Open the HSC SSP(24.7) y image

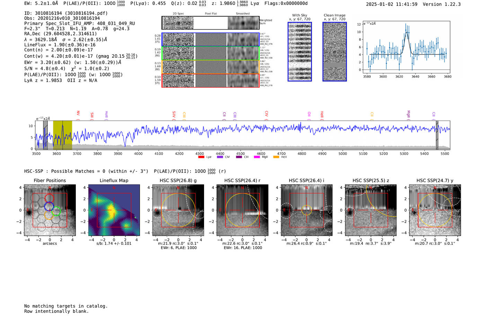coord(435,210)
